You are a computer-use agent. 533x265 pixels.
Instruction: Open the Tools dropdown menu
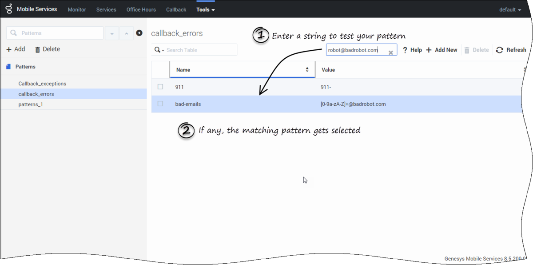coord(205,9)
